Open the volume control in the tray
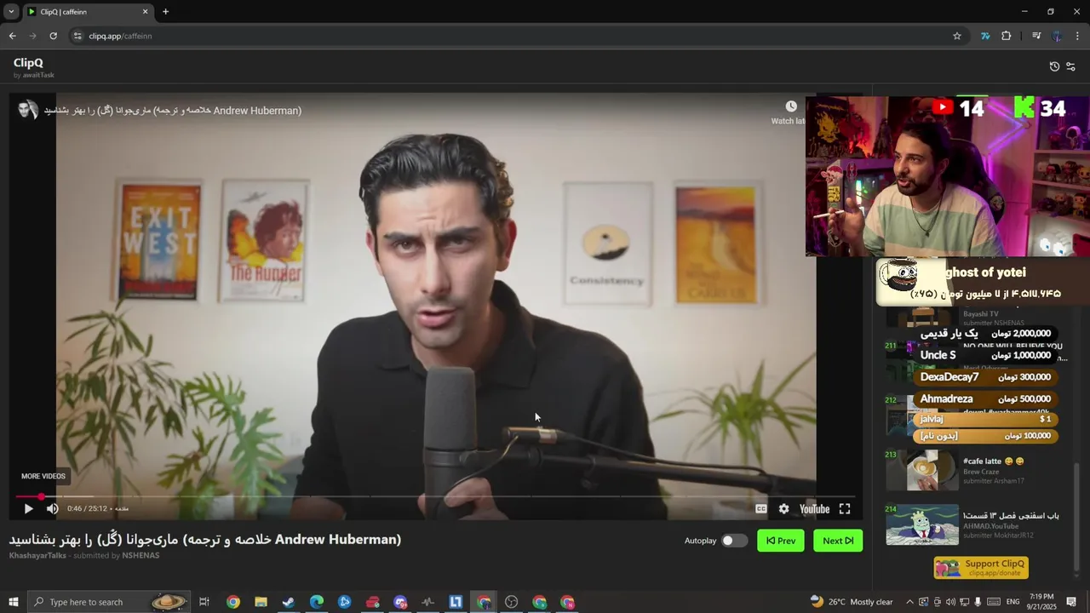The height and width of the screenshot is (613, 1090). tap(950, 602)
